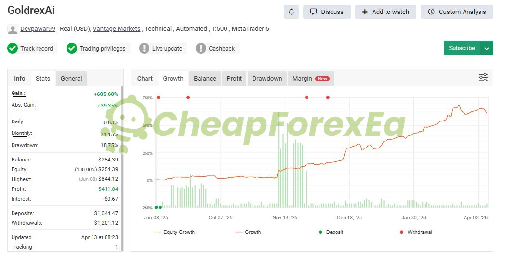Image resolution: width=506 pixels, height=255 pixels.
Task: Switch to the Stats tab
Action: tap(43, 79)
